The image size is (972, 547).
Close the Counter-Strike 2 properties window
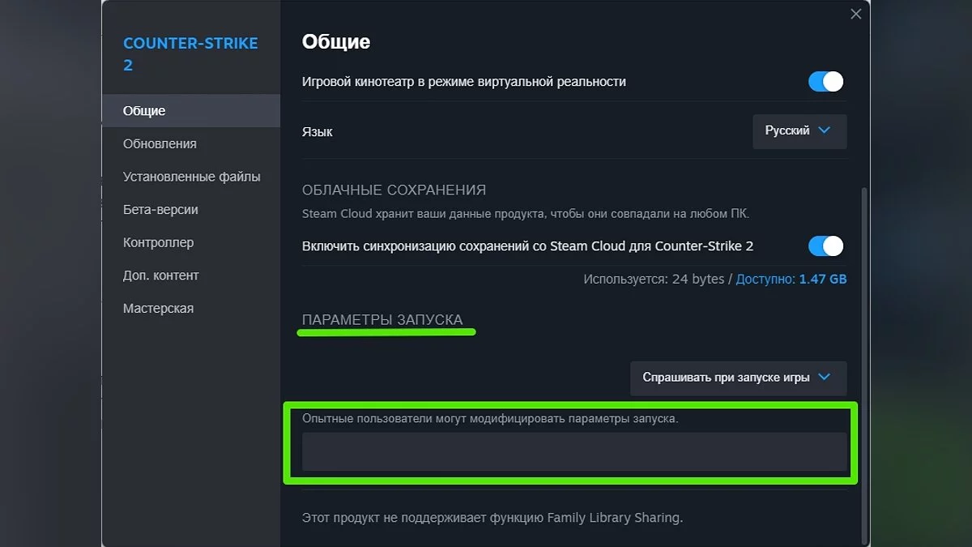[x=855, y=14]
